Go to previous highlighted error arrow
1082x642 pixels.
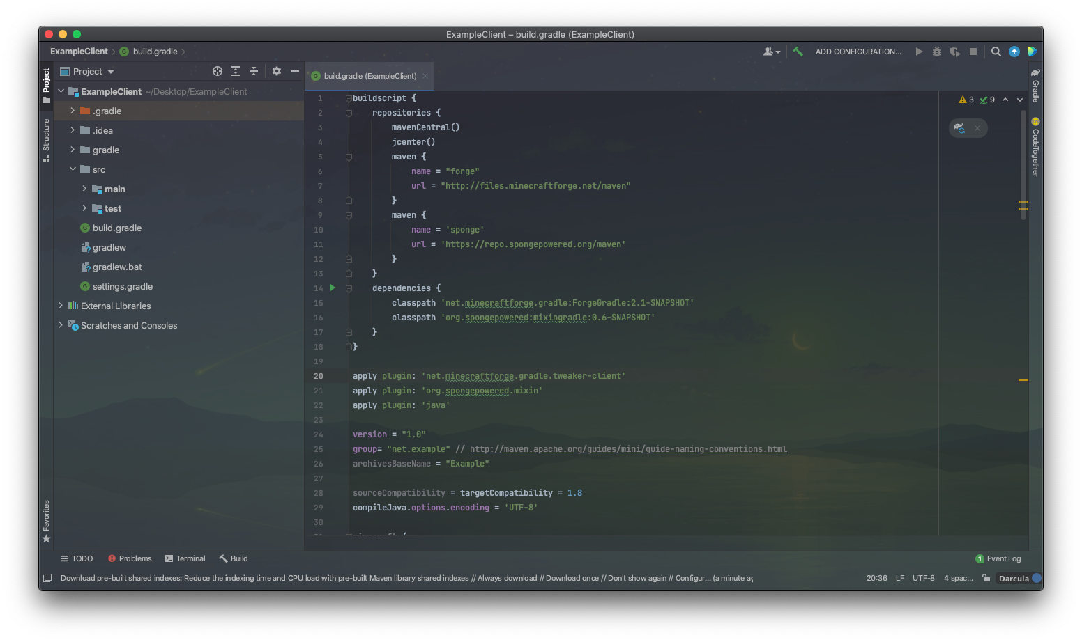(1005, 100)
